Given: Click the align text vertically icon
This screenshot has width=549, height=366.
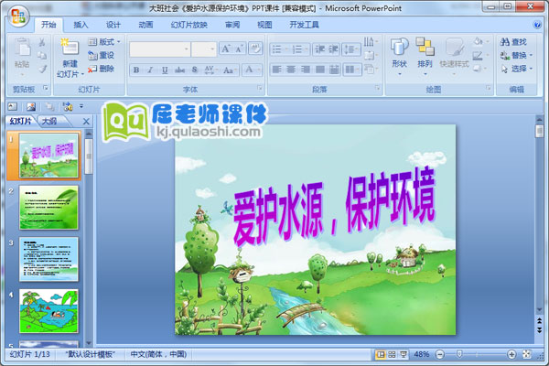Looking at the screenshot, I should point(370,55).
